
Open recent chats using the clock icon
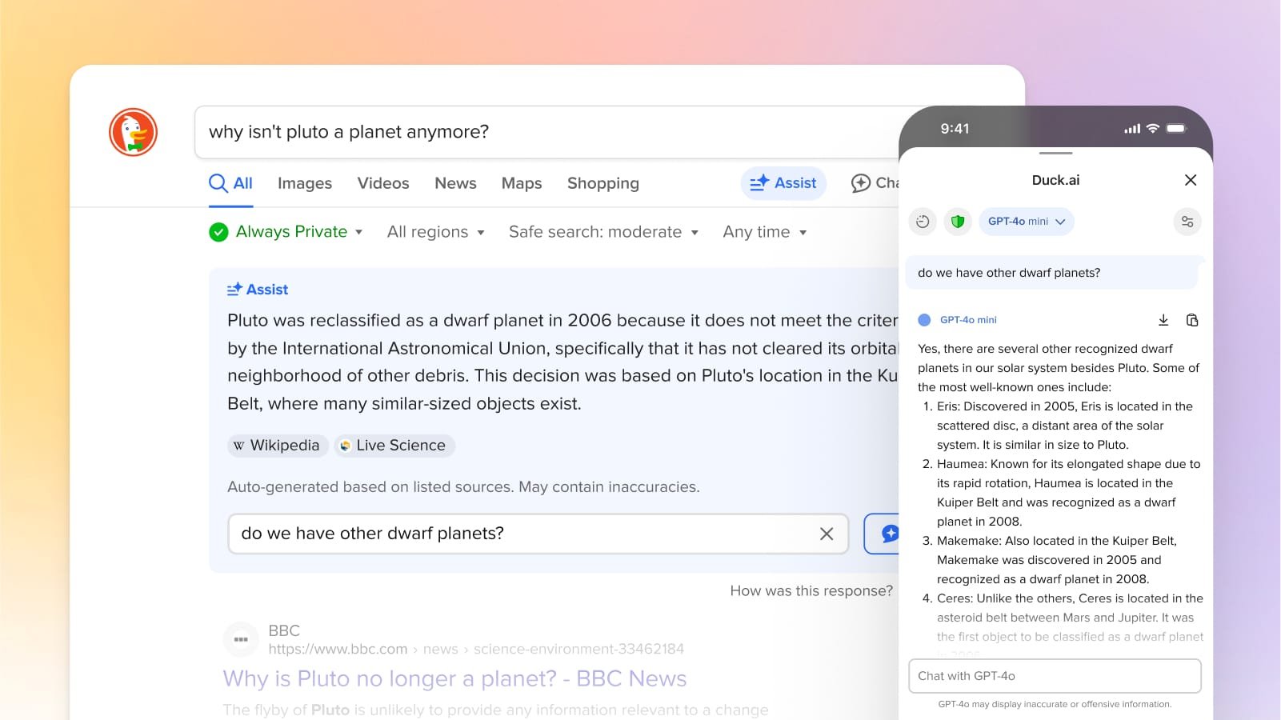point(922,222)
